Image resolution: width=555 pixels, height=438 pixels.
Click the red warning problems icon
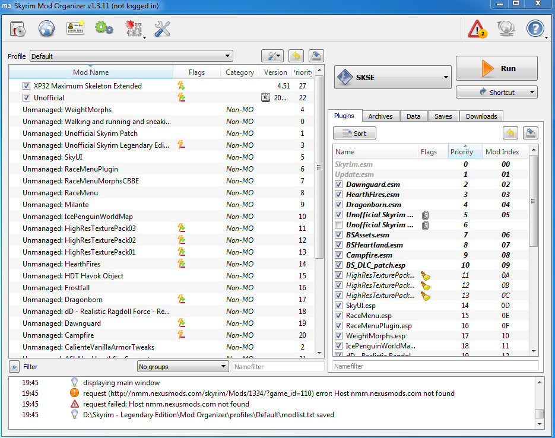(477, 28)
